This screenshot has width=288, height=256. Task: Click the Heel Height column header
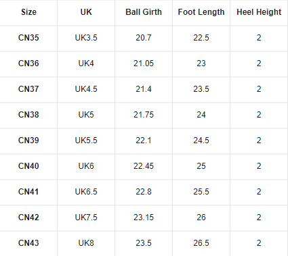[x=259, y=12]
